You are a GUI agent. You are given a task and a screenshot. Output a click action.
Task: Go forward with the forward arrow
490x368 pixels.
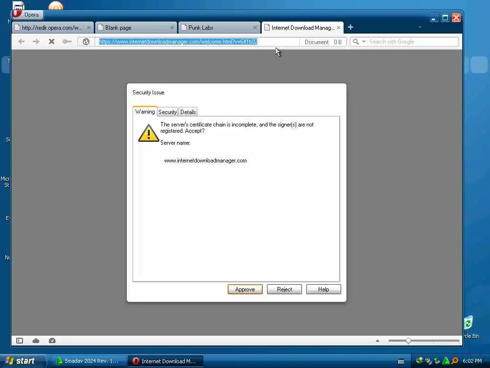(x=36, y=41)
